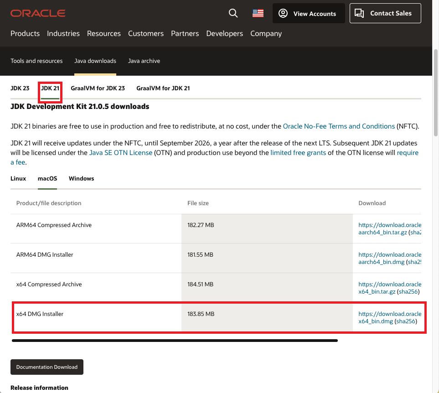Open Oracle No-Fee Terms and Conditions link
The height and width of the screenshot is (393, 439).
tap(339, 126)
